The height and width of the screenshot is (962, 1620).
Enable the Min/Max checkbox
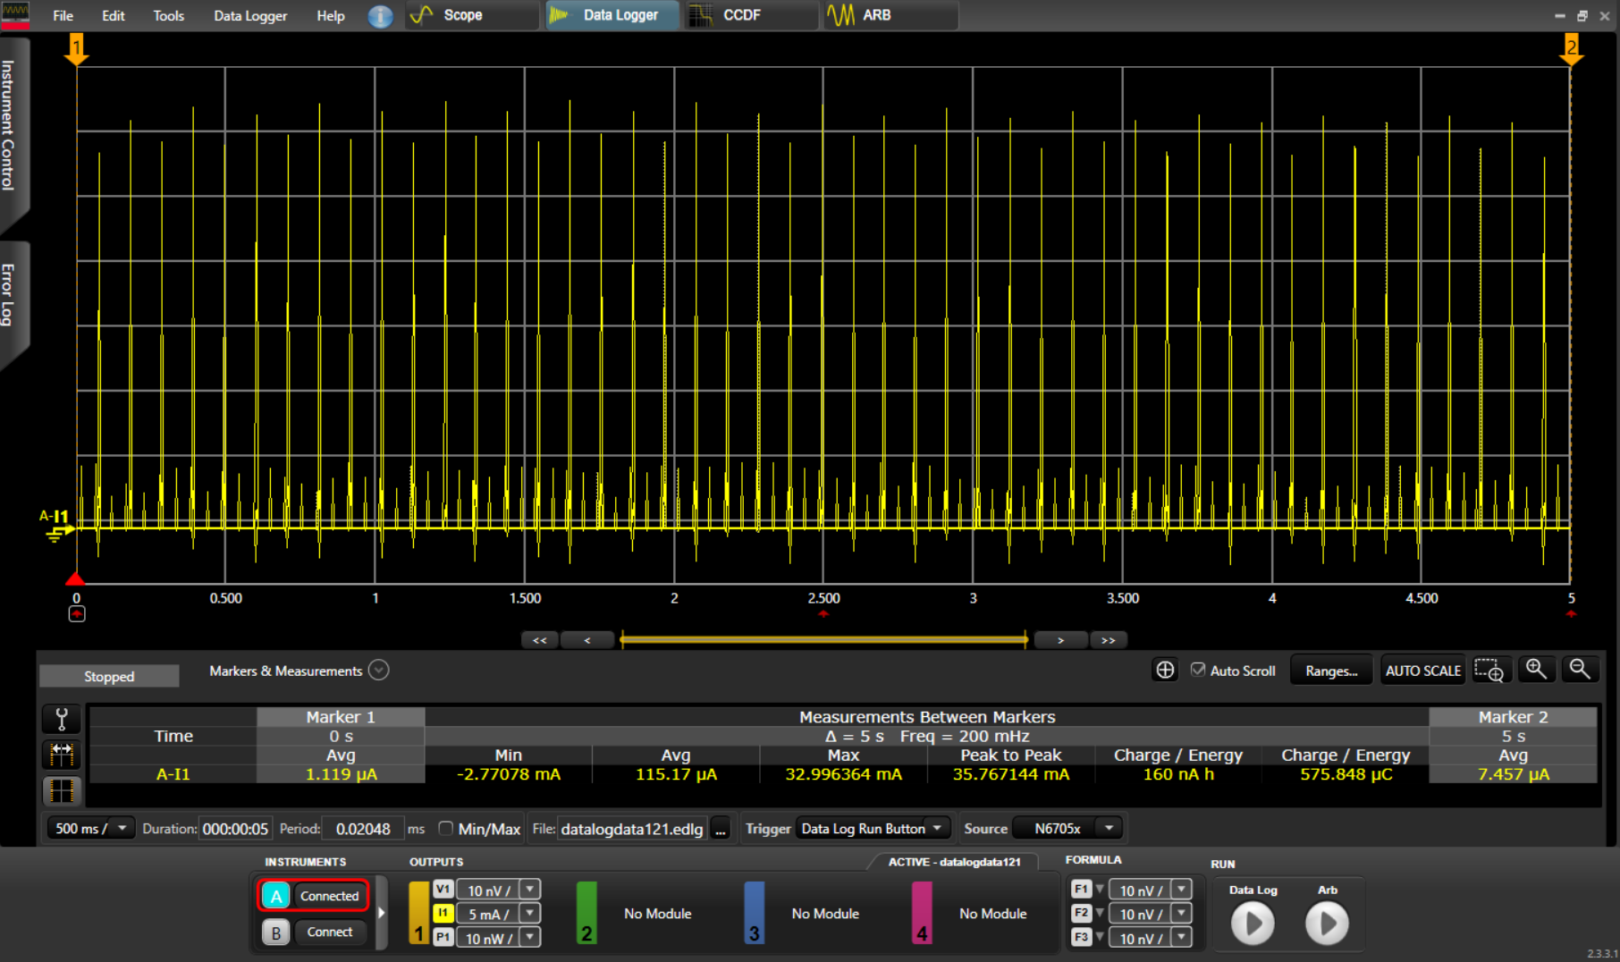(445, 829)
